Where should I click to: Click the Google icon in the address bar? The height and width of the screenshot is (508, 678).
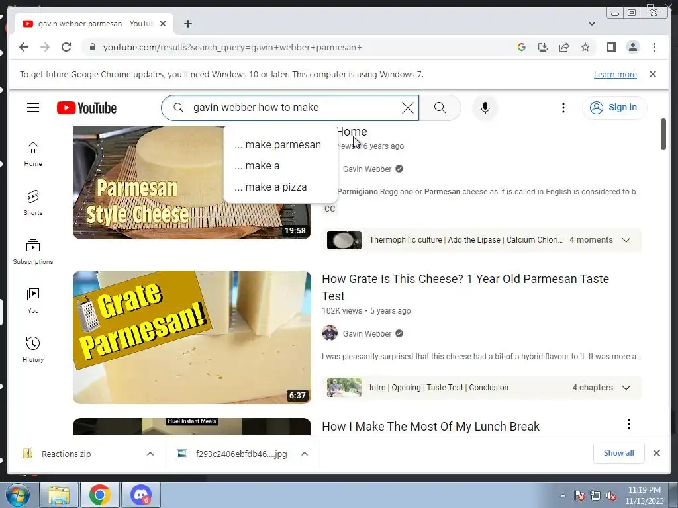coord(522,47)
